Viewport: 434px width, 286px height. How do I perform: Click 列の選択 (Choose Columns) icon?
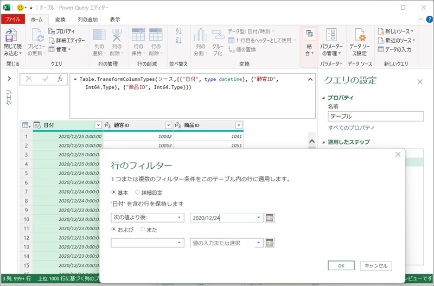99,35
